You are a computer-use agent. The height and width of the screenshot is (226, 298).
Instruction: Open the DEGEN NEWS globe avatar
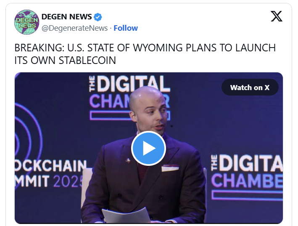click(x=26, y=22)
